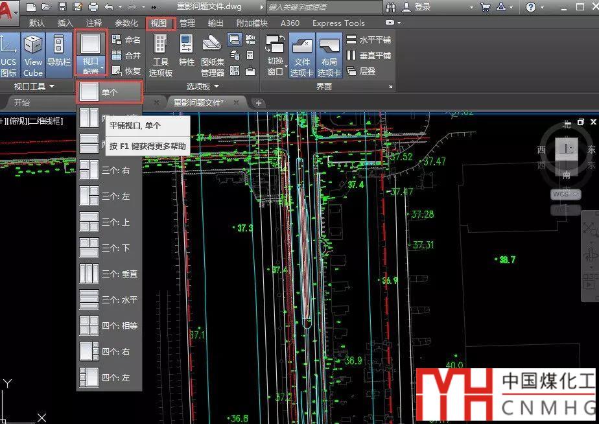599x424 pixels.
Task: Click the 上 top face of ViewCube
Action: (x=567, y=149)
